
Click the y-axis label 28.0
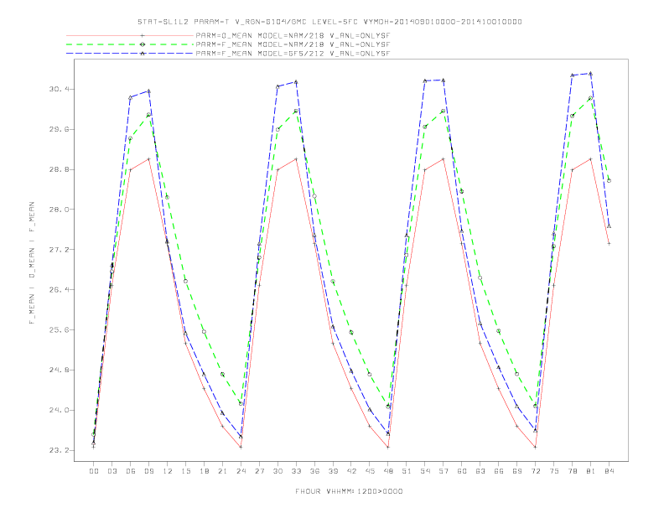58,210
